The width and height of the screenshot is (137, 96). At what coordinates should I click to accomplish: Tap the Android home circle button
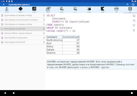(x=14, y=93)
